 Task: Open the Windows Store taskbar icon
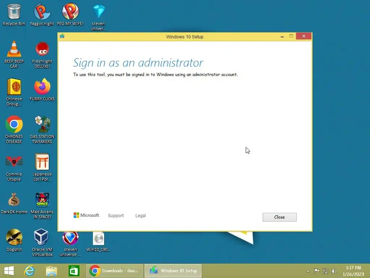point(74,271)
